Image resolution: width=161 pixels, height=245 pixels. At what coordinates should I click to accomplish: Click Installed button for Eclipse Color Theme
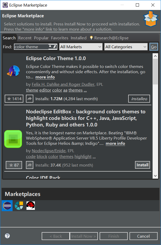[139, 99]
